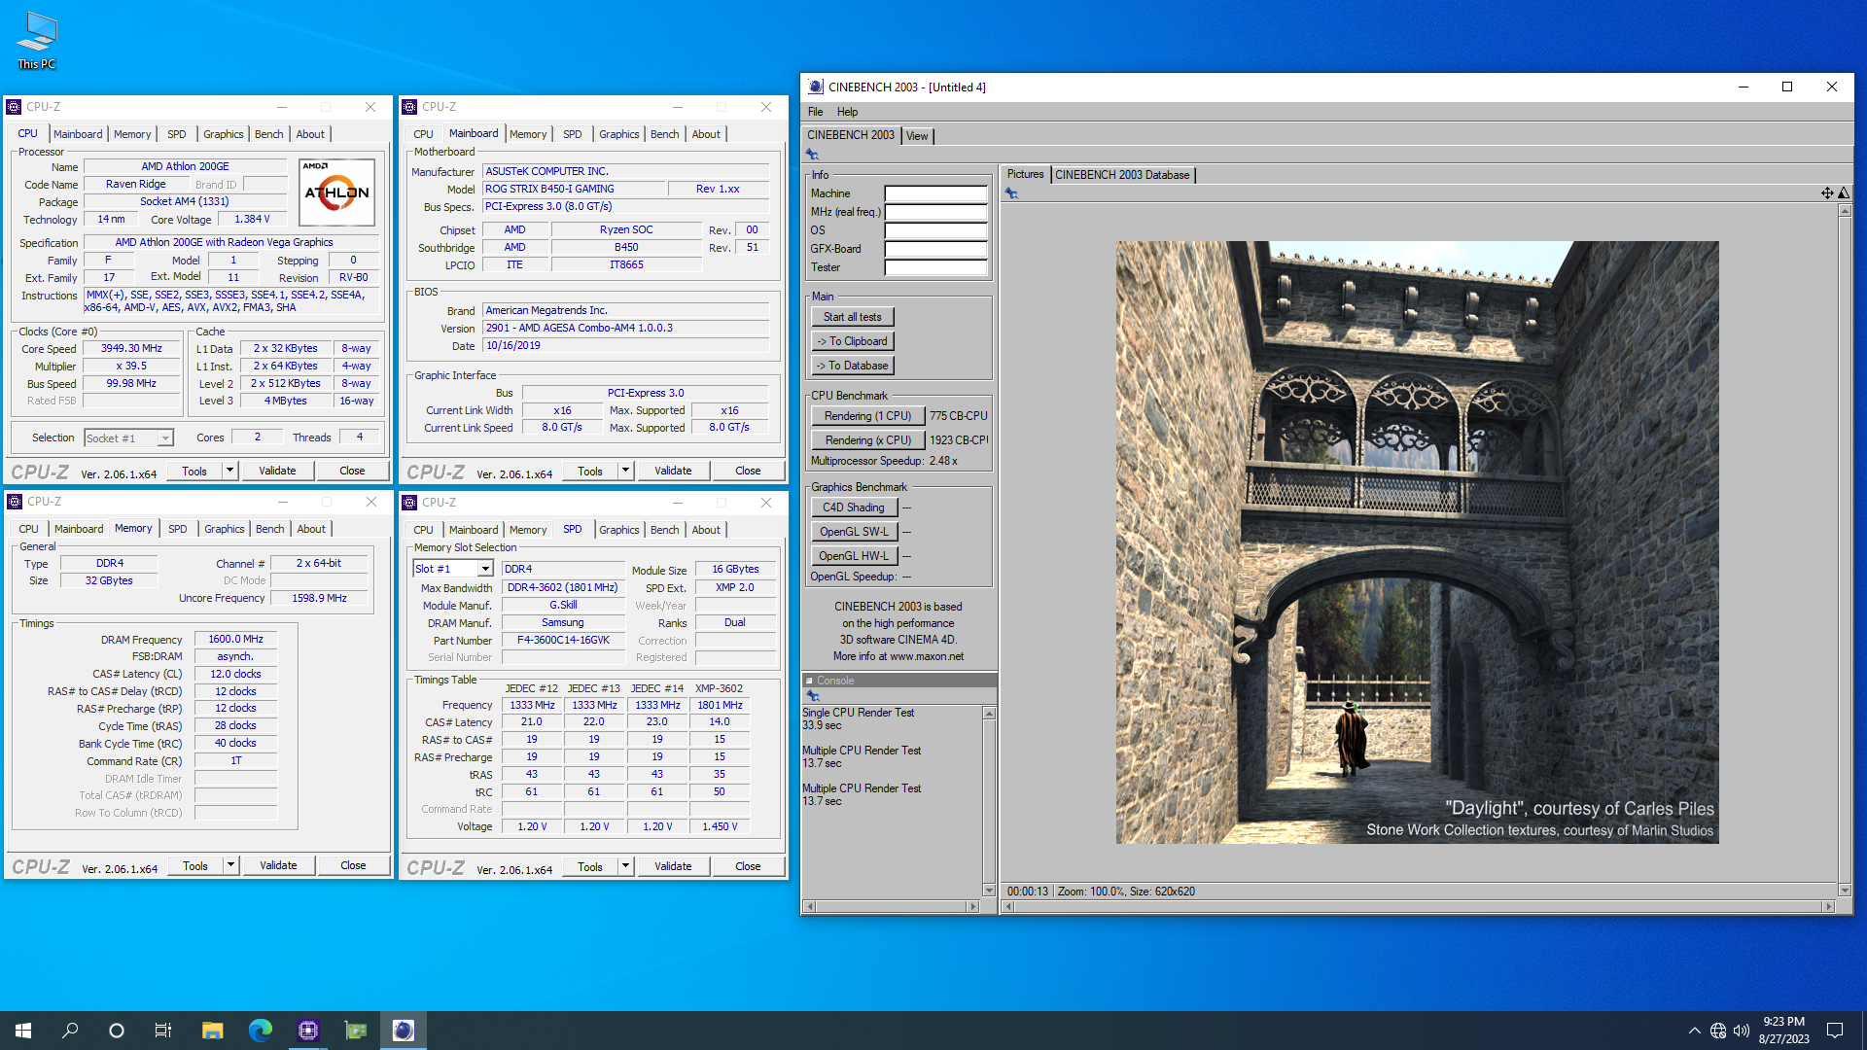Screen dimensions: 1867x1050
Task: Click the Start all tests button
Action: [852, 317]
